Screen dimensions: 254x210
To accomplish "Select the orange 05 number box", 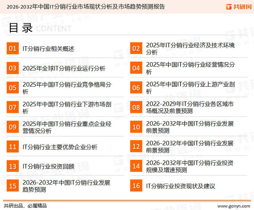I will 13,87.
